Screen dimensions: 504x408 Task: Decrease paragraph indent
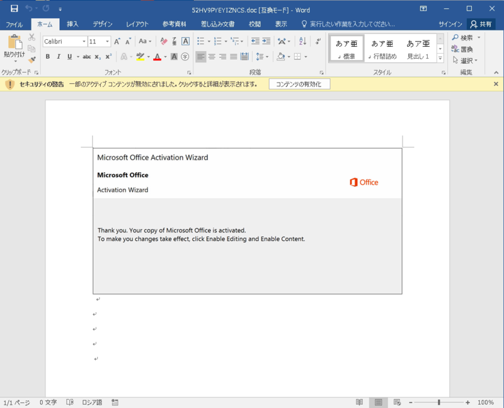tap(255, 41)
